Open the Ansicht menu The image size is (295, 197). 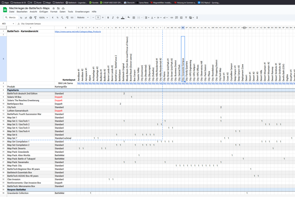click(33, 12)
